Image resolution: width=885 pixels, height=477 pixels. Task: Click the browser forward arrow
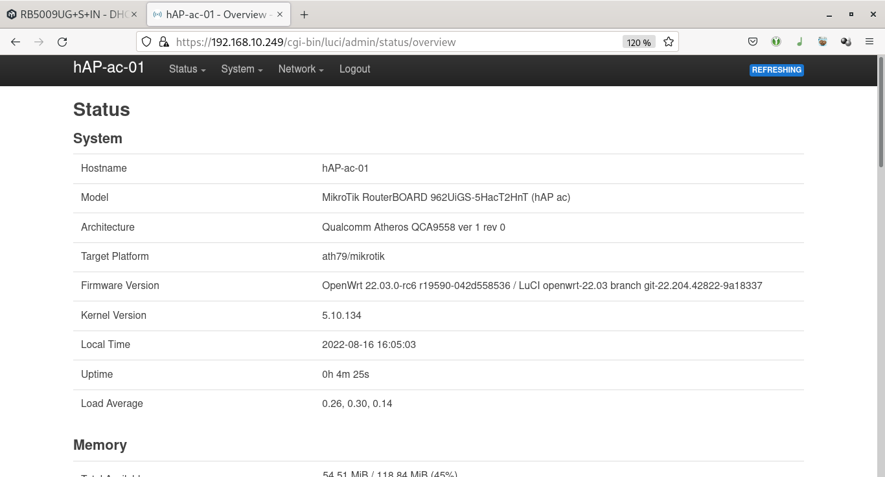coord(39,42)
